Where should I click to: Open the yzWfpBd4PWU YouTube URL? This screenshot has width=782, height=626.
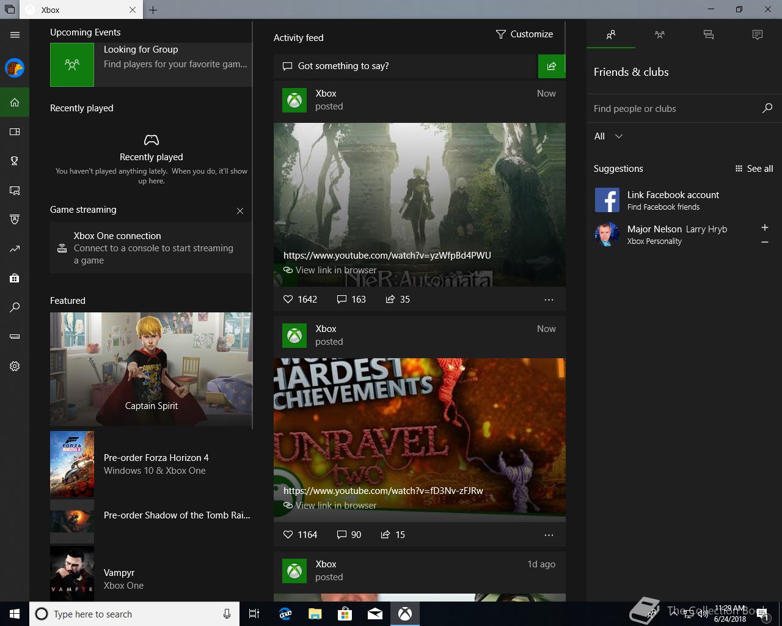pos(387,256)
